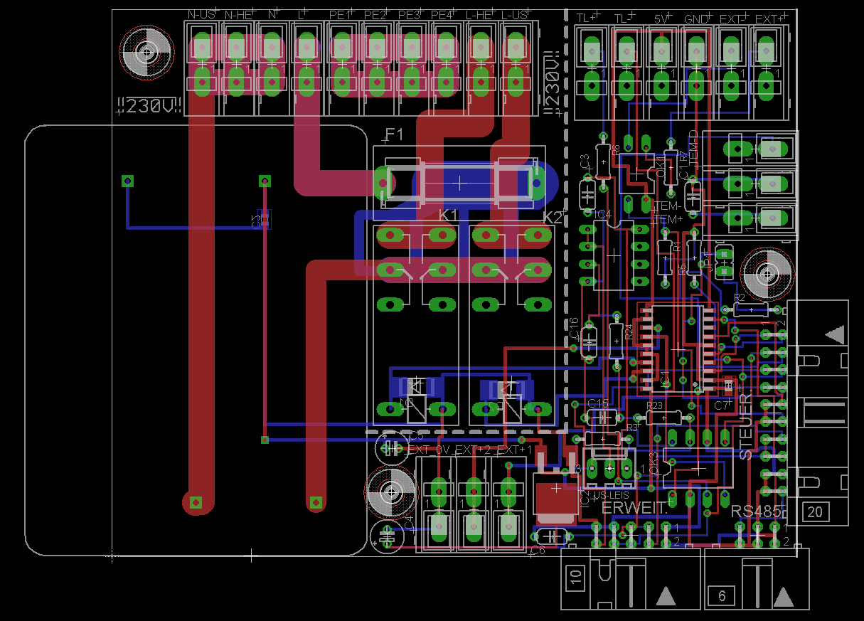Viewport: 864px width, 621px height.
Task: Select the C3 capacitor designator
Action: coord(585,161)
